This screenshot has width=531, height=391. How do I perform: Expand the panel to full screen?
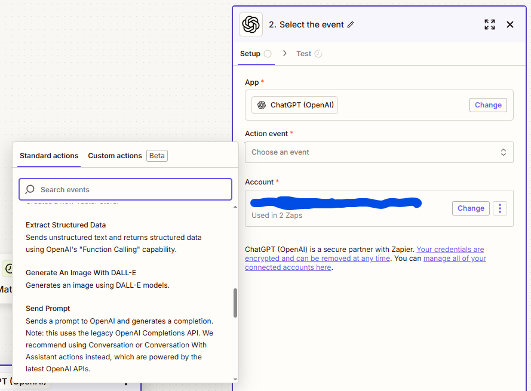489,24
